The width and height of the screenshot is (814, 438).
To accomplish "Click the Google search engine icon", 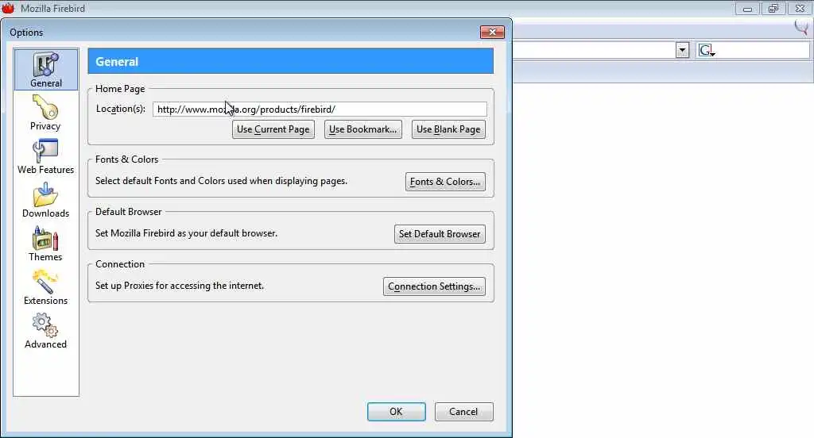I will pos(707,50).
